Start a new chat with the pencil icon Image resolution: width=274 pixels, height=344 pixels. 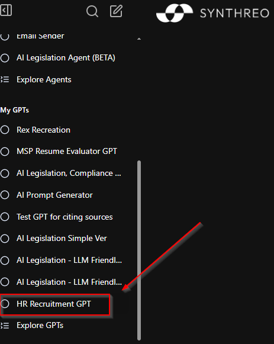coord(116,11)
